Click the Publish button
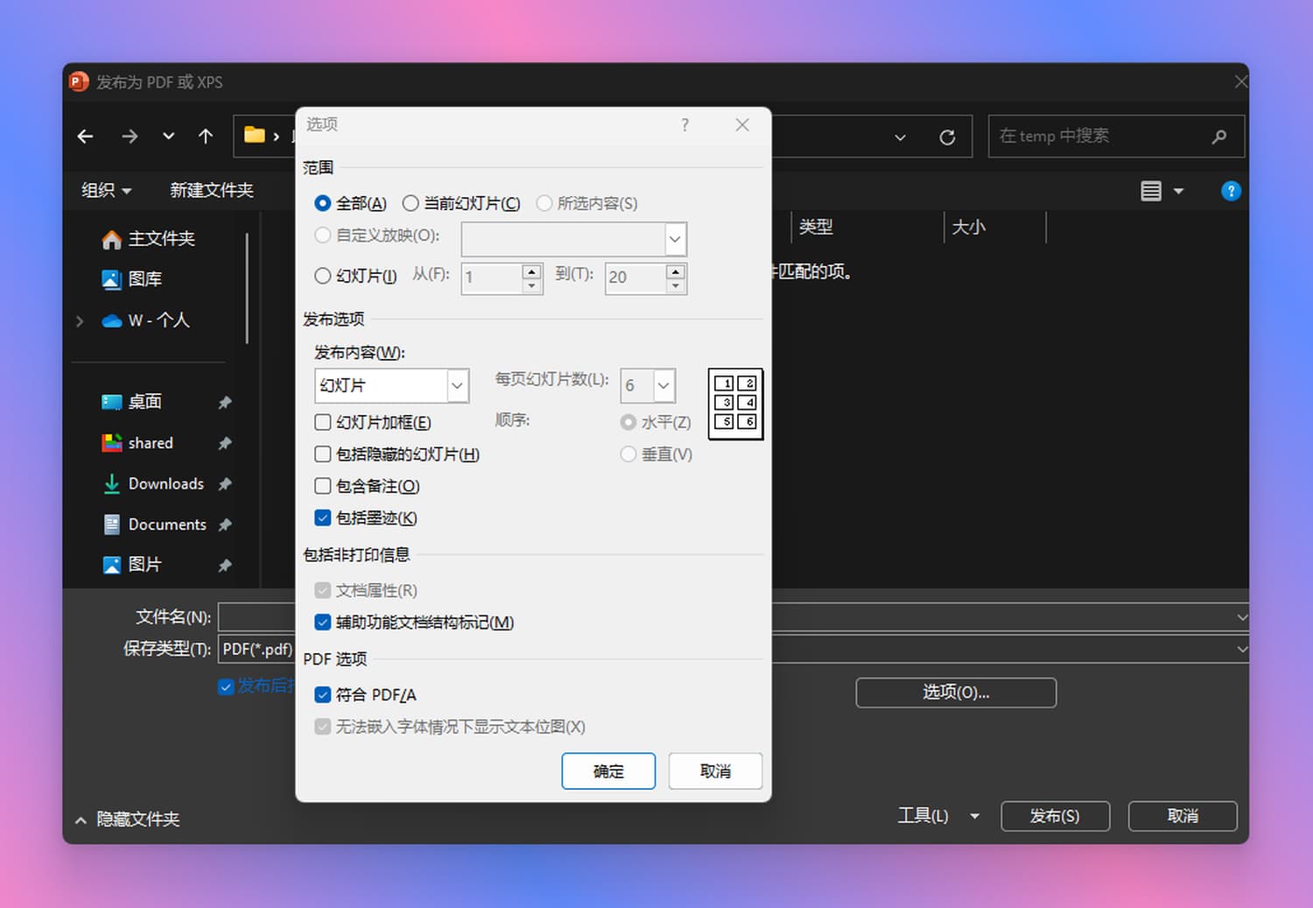This screenshot has width=1313, height=908. [x=1055, y=816]
